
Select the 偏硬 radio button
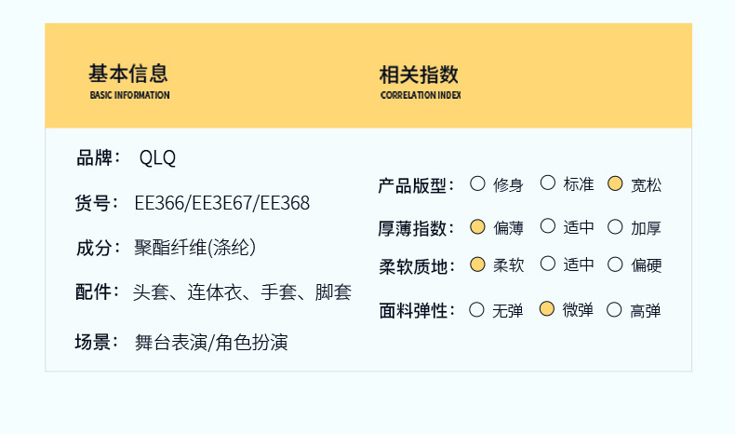pos(615,264)
